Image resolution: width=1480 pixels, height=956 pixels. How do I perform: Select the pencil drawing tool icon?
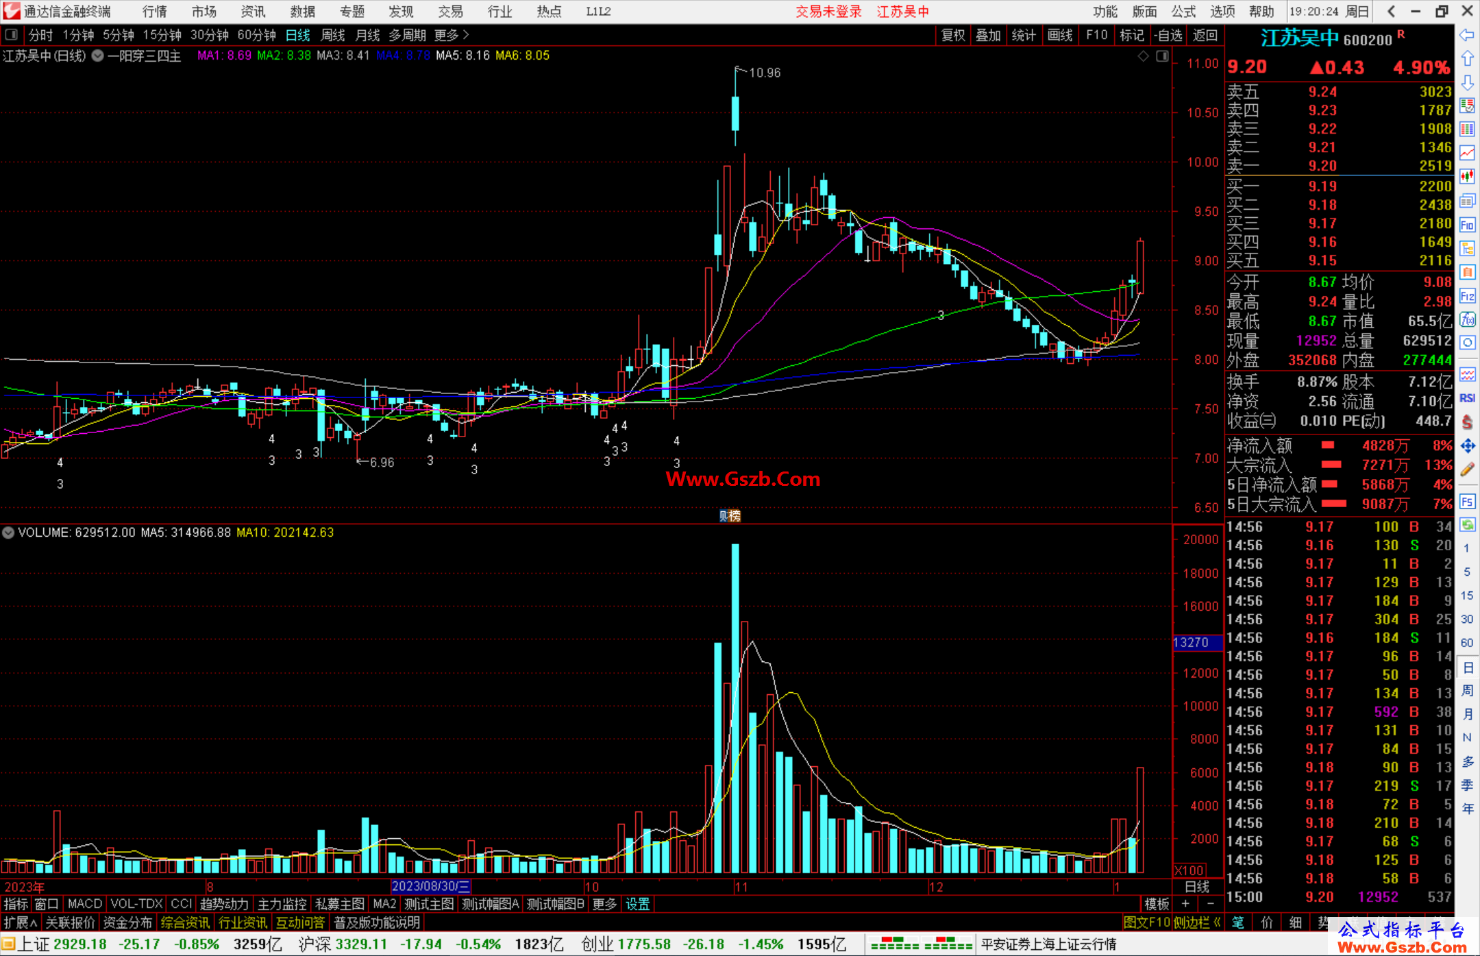coord(1467,470)
